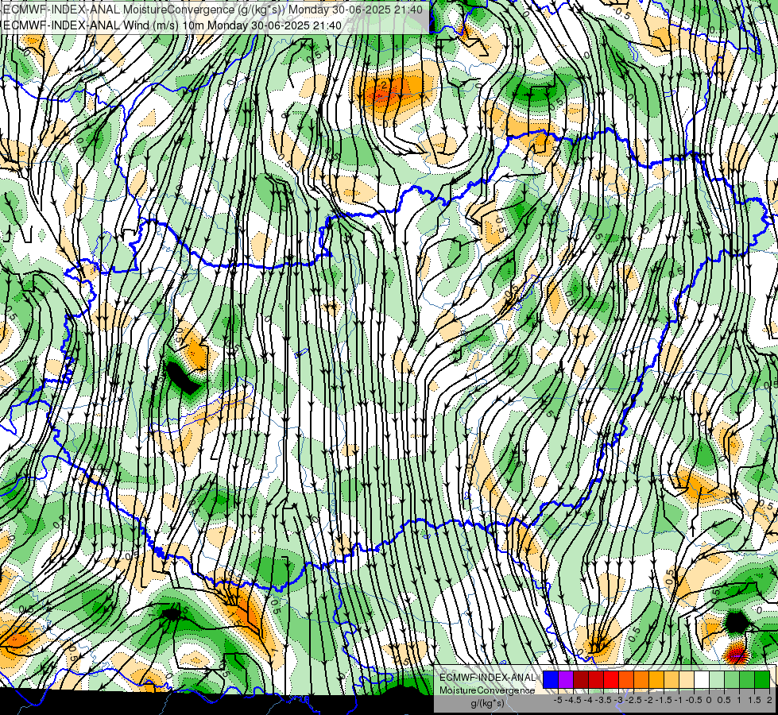778x715 pixels.
Task: Click the darkest green legend swatch
Action: click(762, 680)
